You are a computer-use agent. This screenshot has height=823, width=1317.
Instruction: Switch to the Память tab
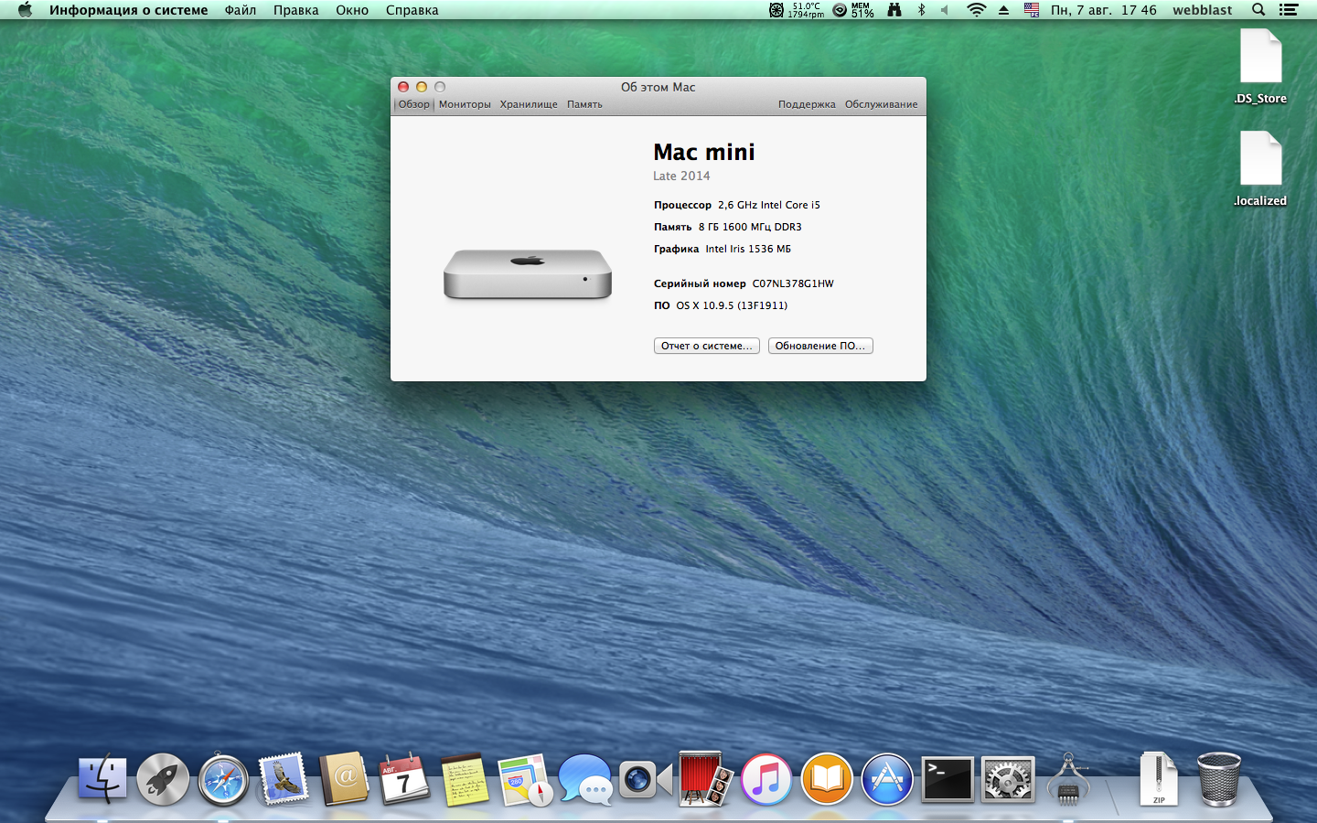[x=584, y=104]
